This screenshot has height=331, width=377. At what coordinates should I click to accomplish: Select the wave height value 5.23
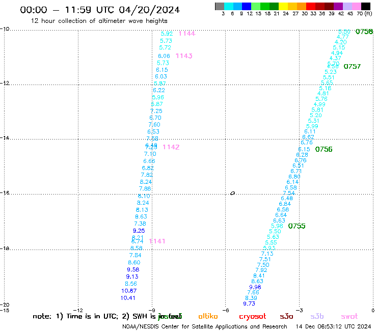pos(331,72)
